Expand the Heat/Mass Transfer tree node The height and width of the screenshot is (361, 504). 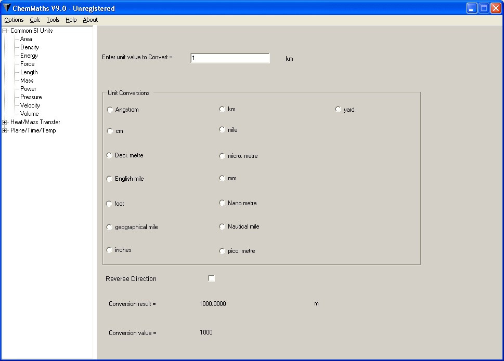[5, 122]
